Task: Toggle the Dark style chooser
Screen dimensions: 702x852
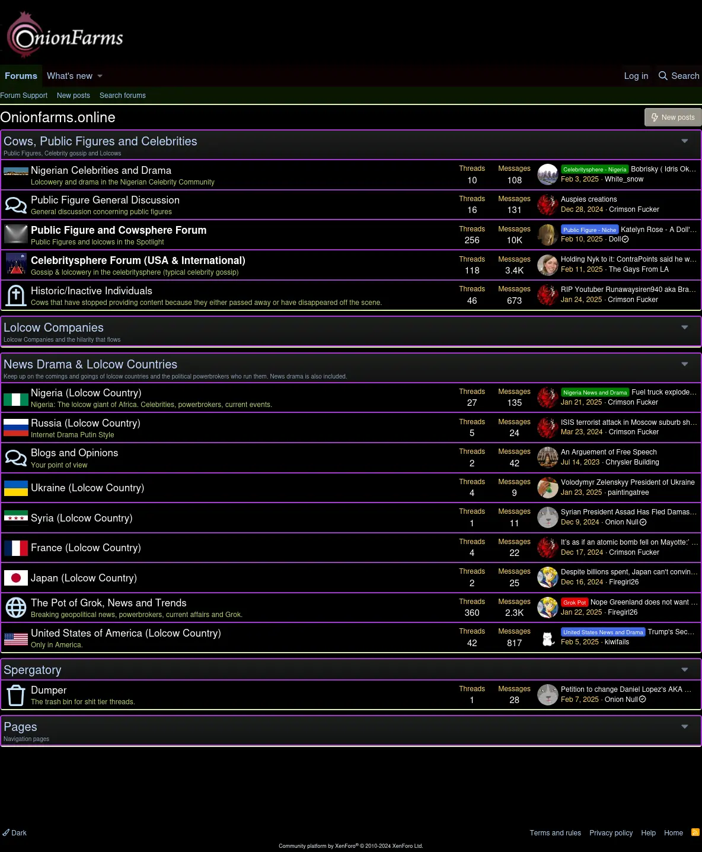Action: click(x=14, y=833)
